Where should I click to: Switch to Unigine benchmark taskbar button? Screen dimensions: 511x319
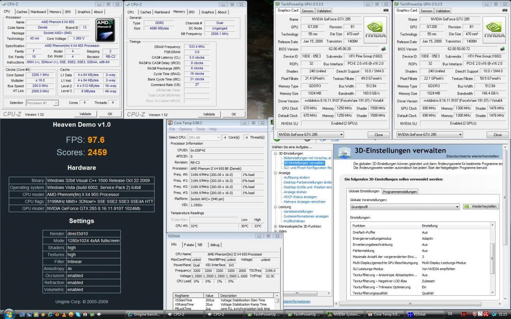pyautogui.click(x=145, y=314)
